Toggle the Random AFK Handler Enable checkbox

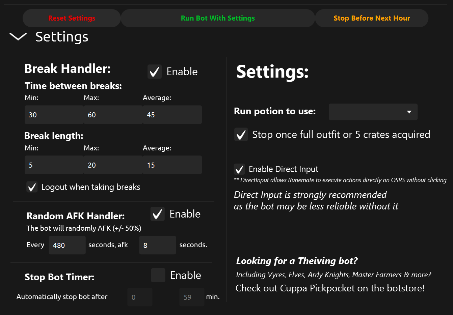pyautogui.click(x=157, y=214)
